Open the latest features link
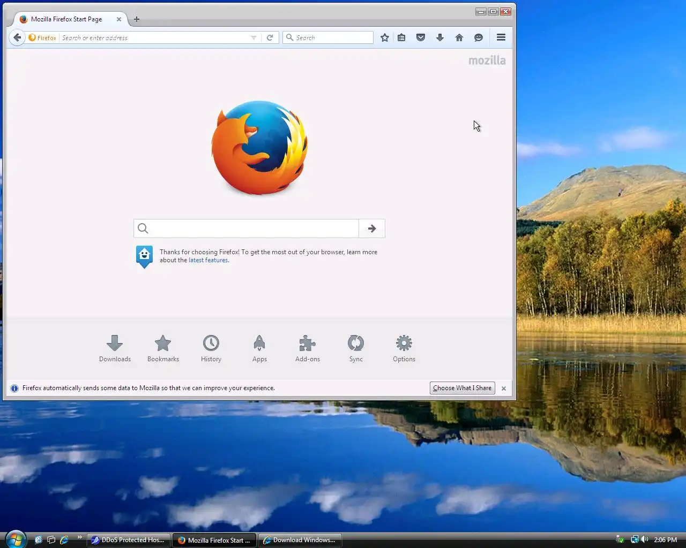 (x=208, y=260)
